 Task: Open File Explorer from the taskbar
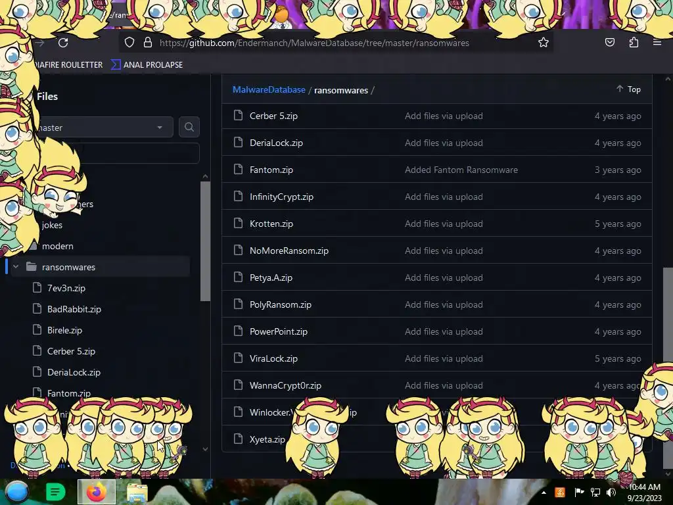pos(137,493)
